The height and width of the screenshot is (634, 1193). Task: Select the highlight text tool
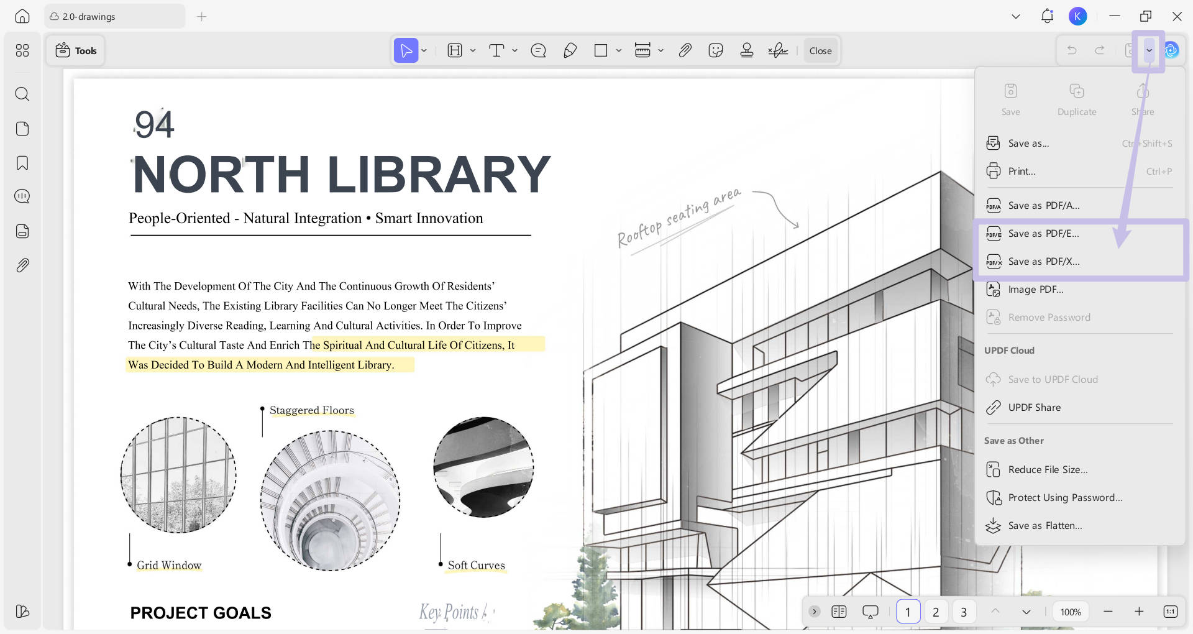(454, 50)
